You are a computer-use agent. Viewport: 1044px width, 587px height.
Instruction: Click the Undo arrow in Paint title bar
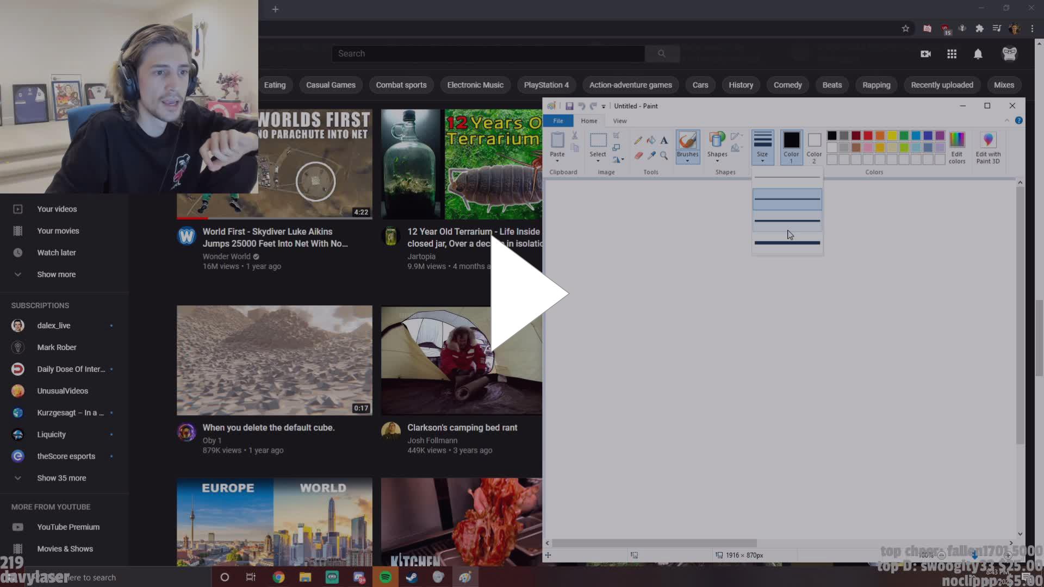point(581,106)
